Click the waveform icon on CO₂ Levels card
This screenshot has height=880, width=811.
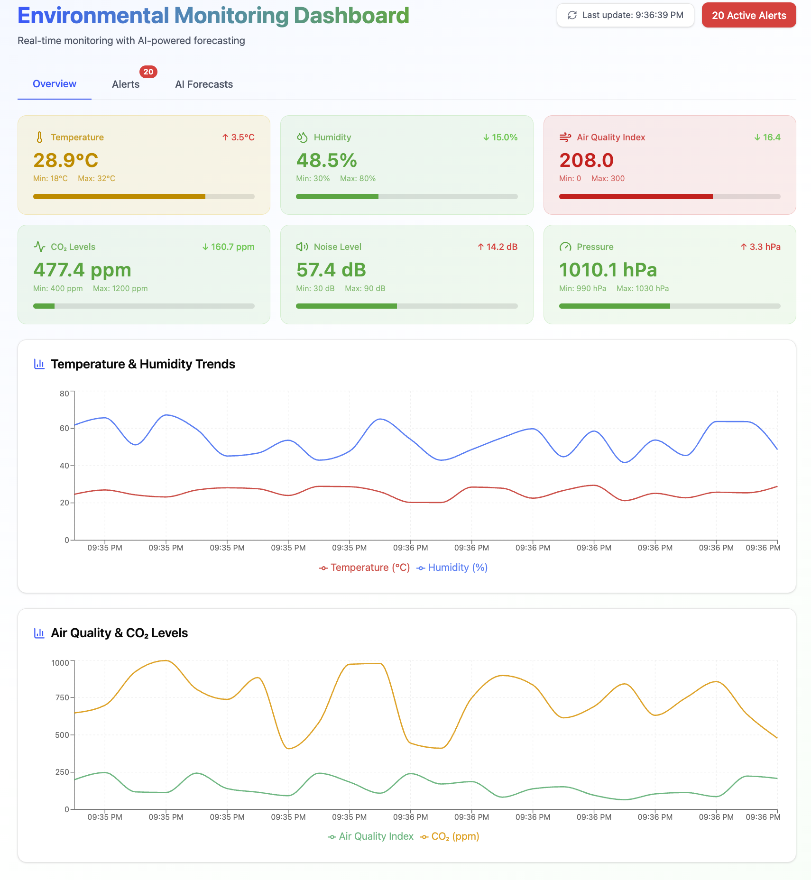click(x=39, y=247)
